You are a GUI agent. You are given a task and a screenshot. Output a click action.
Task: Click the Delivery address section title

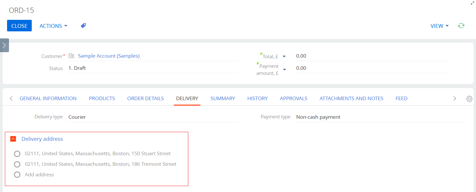(42, 139)
